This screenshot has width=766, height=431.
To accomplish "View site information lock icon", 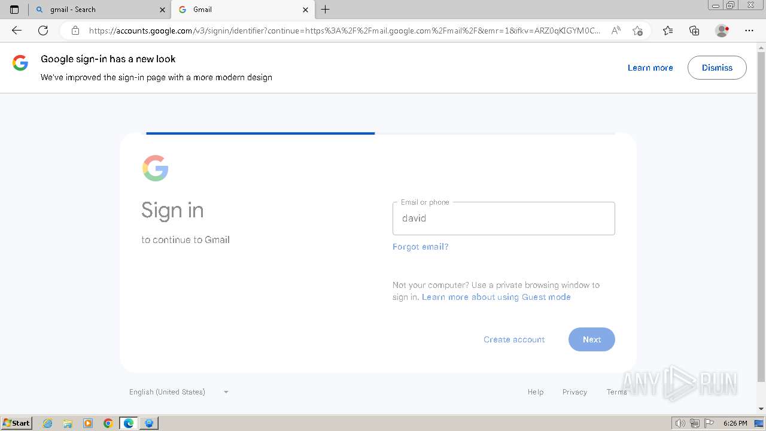I will tap(75, 31).
